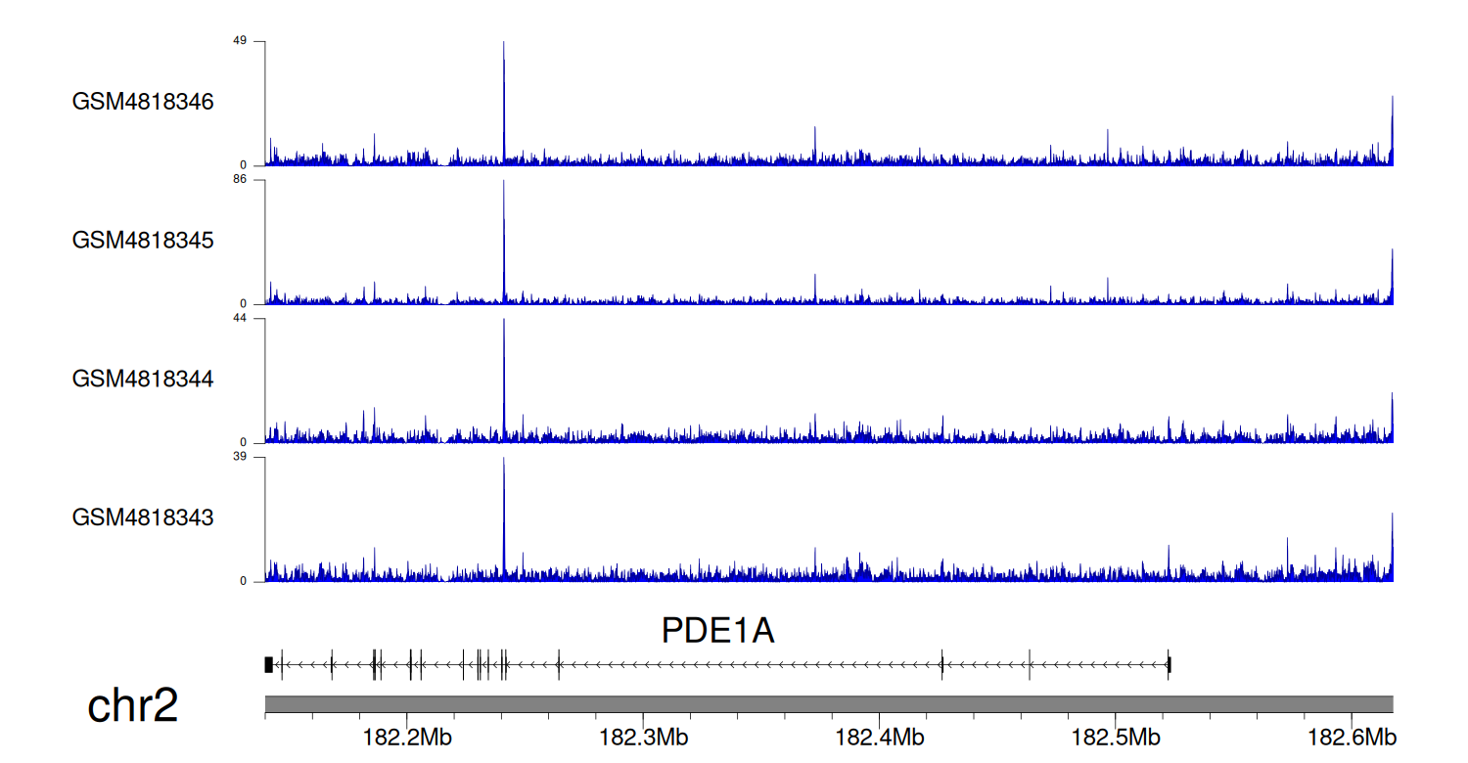The width and height of the screenshot is (1468, 763).
Task: Click the rightmost exon of the PDE1A gene
Action: (1170, 665)
